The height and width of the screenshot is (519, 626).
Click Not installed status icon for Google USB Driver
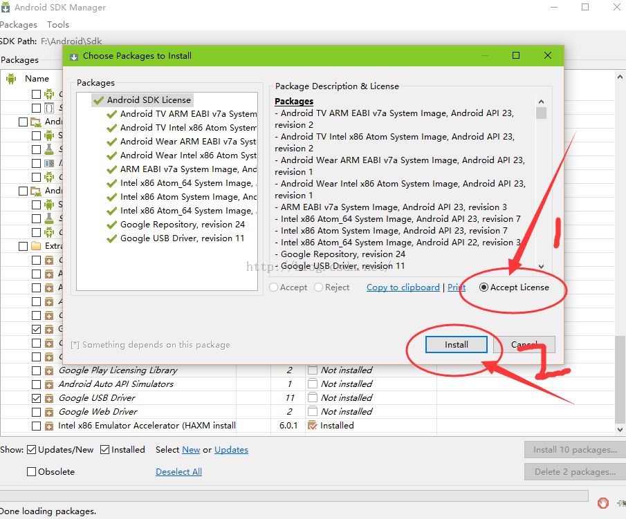coord(313,398)
